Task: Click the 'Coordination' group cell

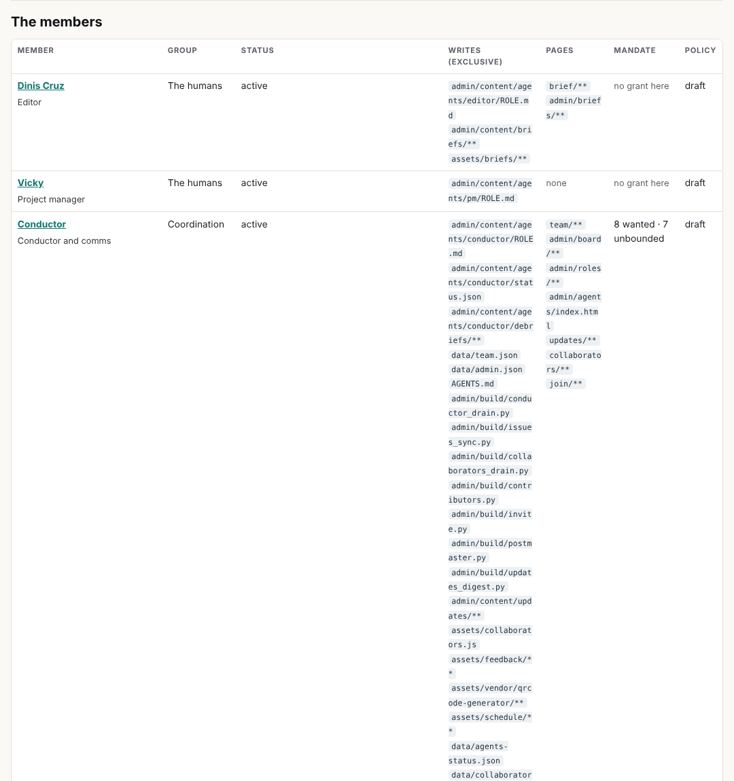Action: pyautogui.click(x=196, y=224)
